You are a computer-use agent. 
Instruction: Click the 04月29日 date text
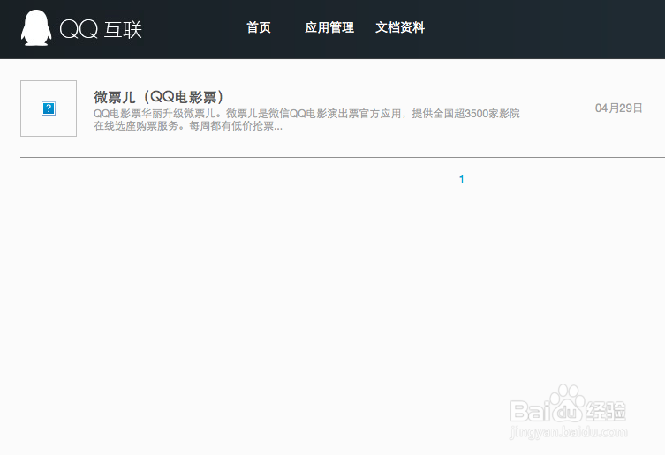coord(618,108)
